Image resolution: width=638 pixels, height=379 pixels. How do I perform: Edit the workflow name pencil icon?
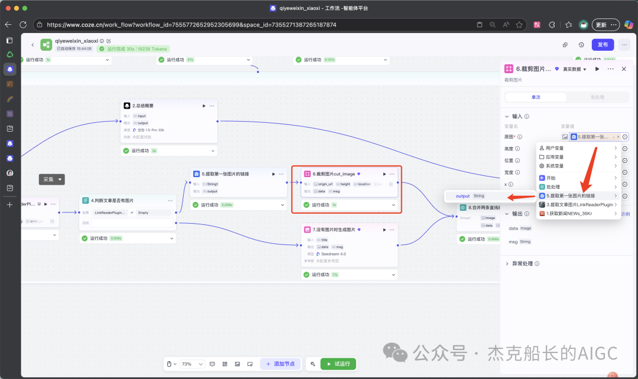tap(109, 41)
